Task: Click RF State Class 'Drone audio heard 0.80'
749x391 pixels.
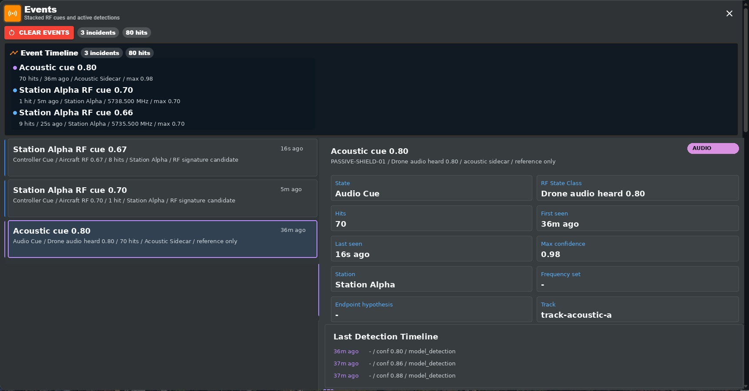Action: (638, 188)
